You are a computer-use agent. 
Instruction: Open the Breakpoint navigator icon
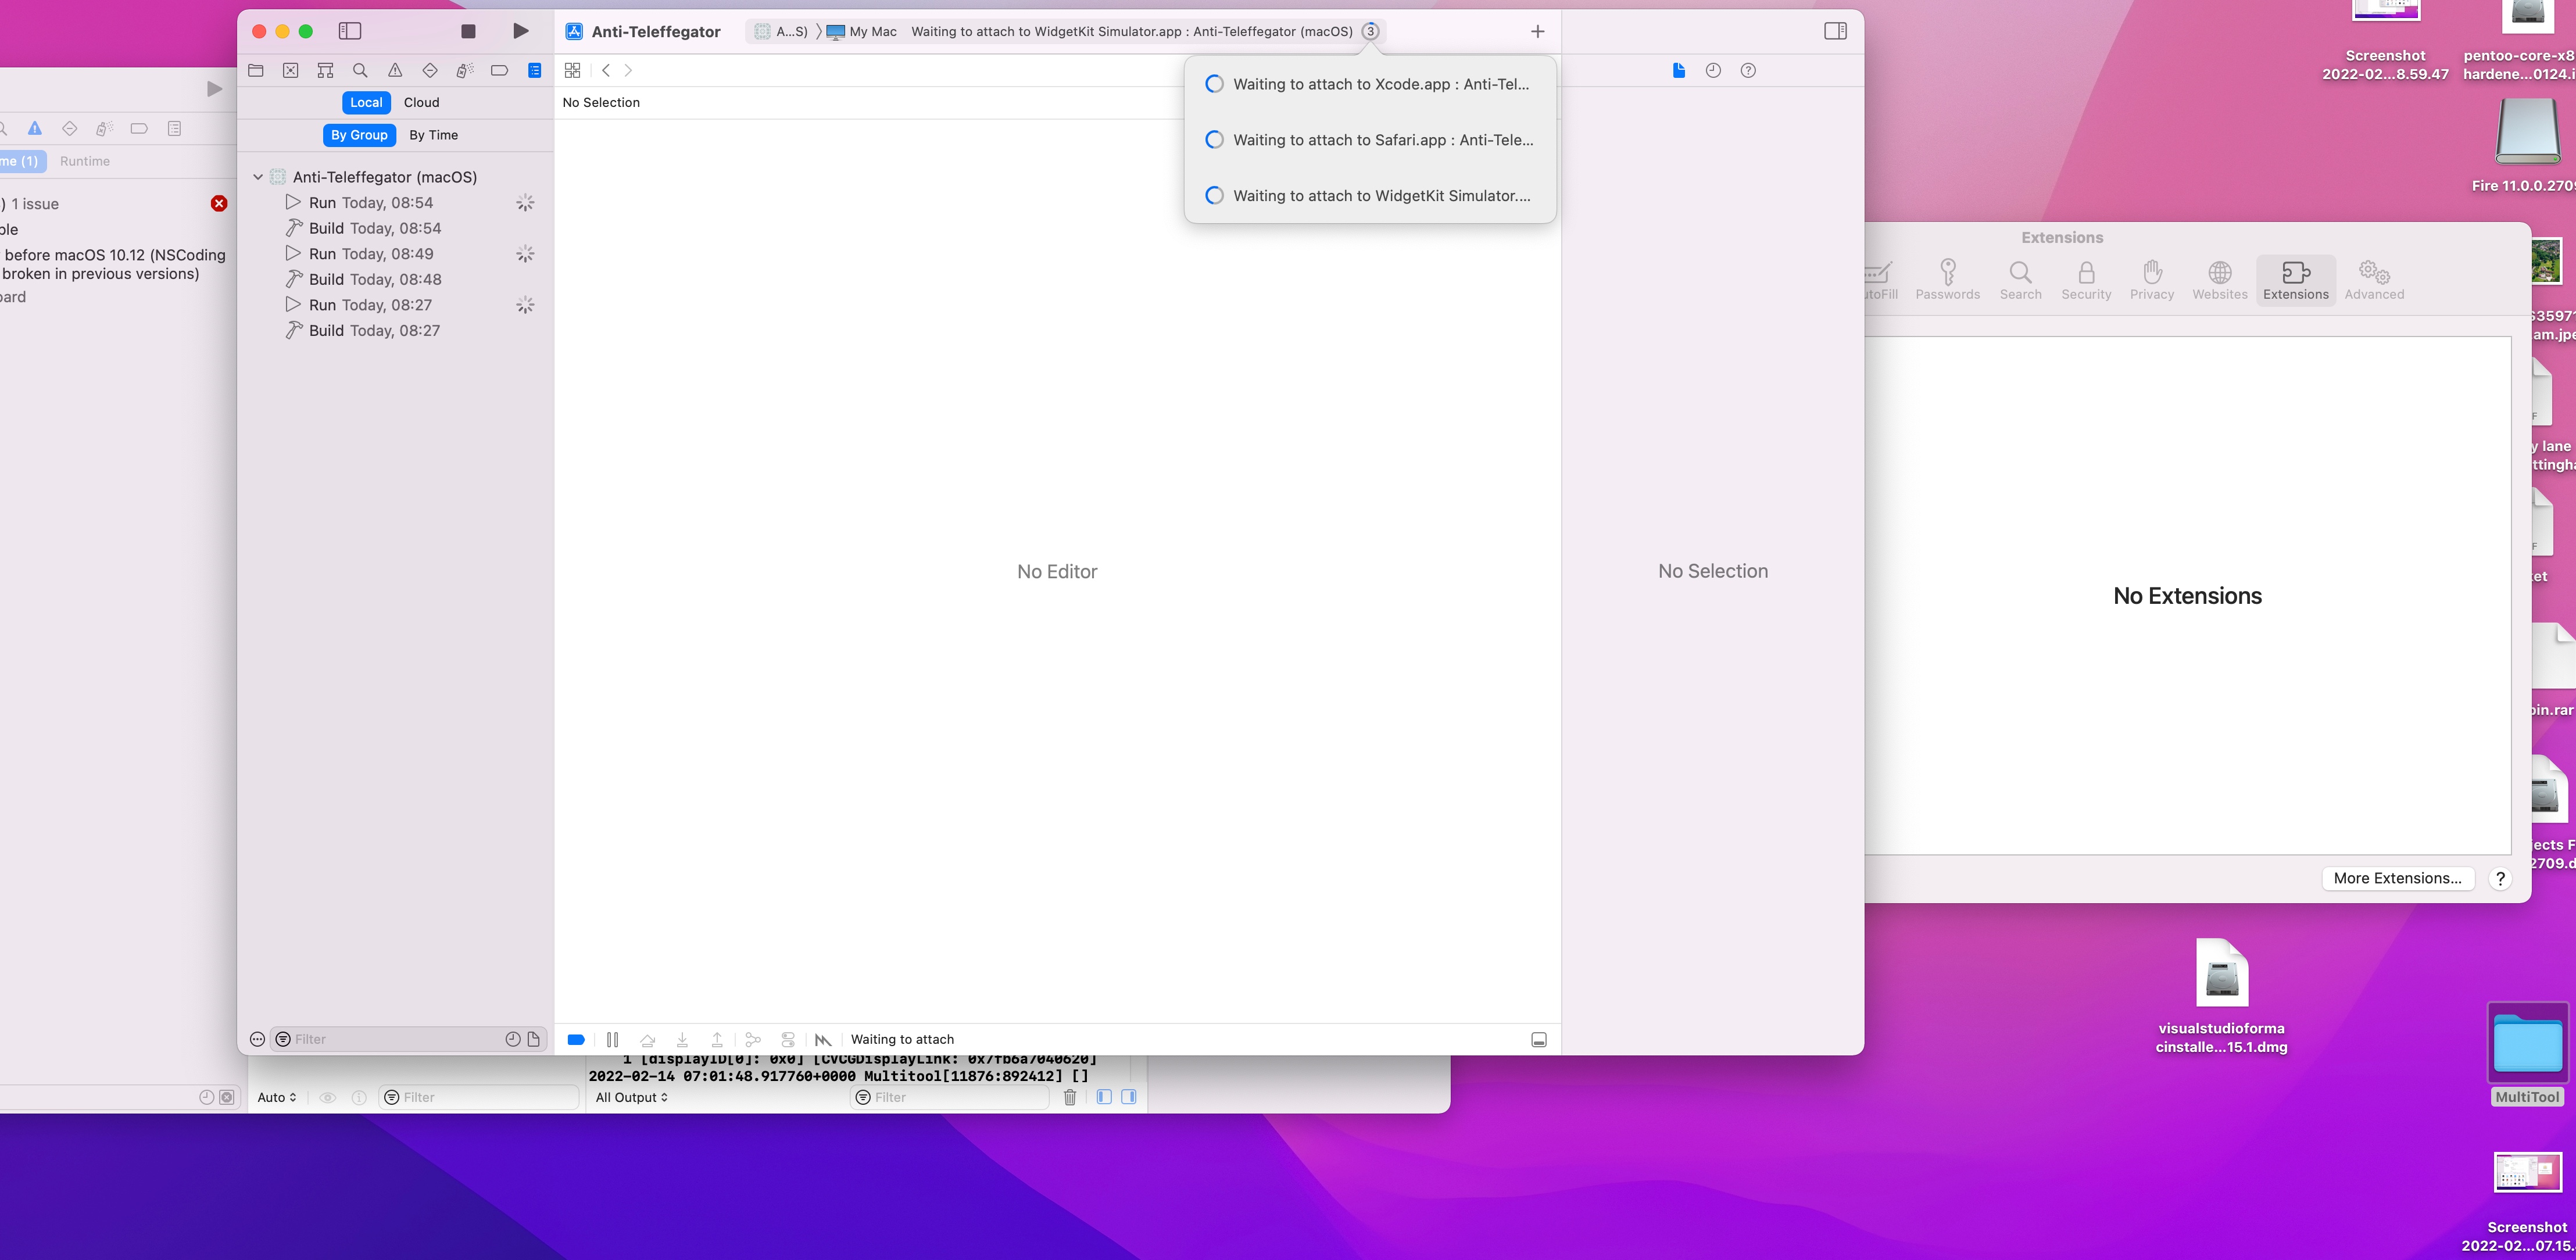(x=499, y=70)
